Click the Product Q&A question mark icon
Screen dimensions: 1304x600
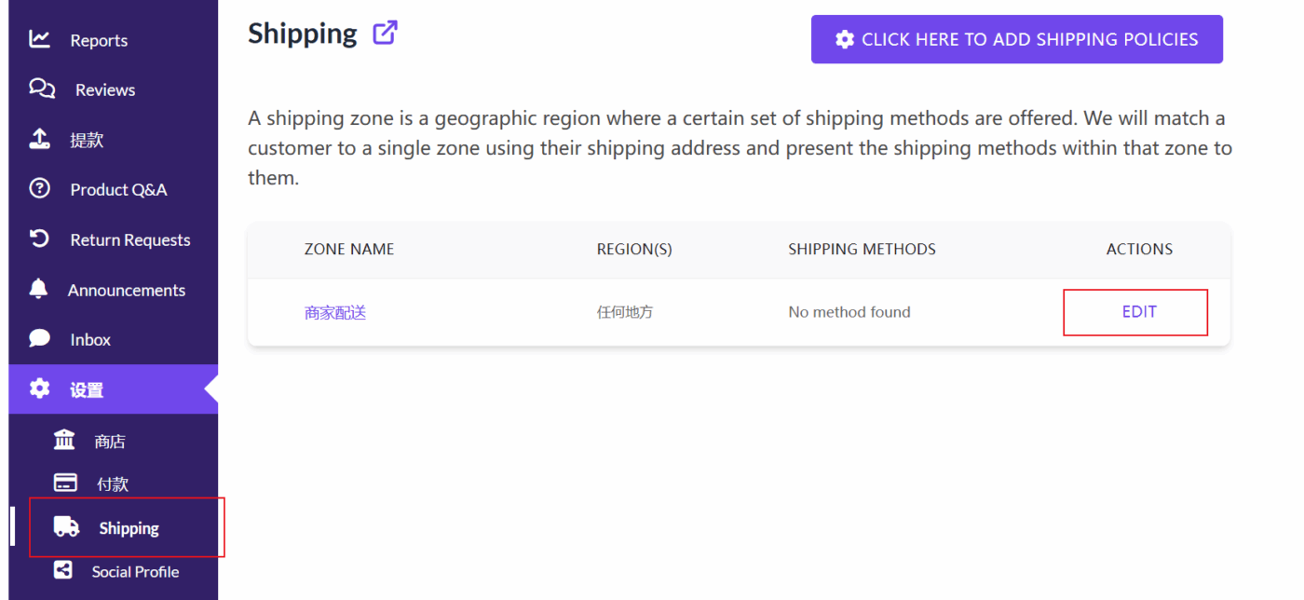coord(39,189)
